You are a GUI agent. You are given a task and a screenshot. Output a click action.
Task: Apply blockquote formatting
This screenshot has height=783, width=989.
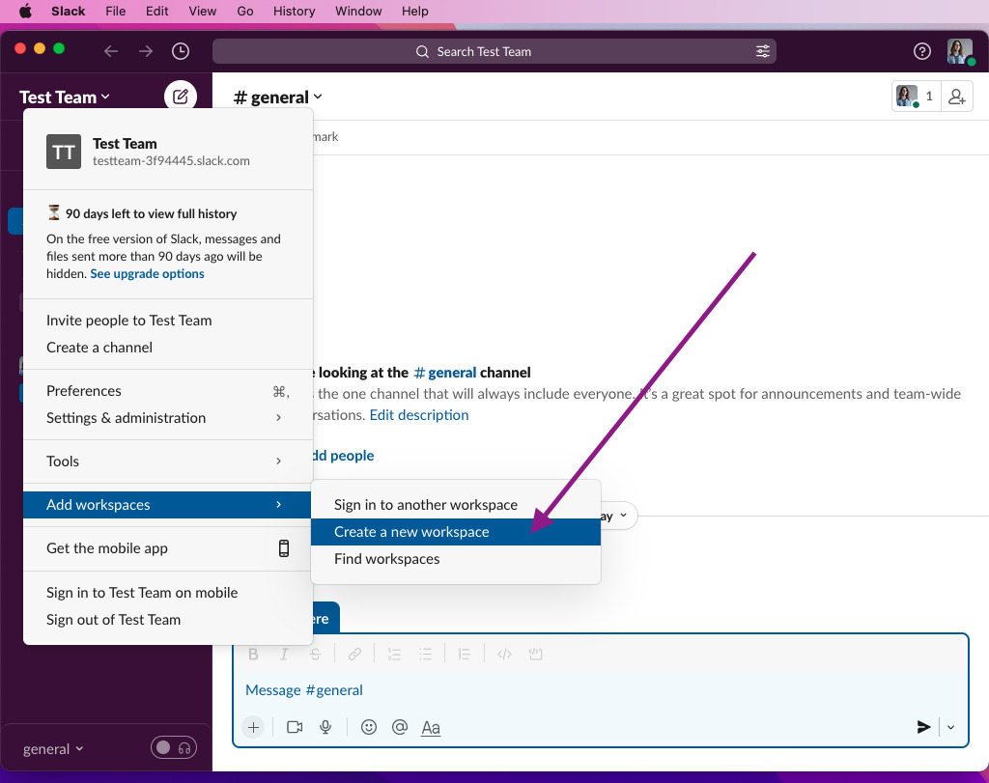click(x=465, y=654)
